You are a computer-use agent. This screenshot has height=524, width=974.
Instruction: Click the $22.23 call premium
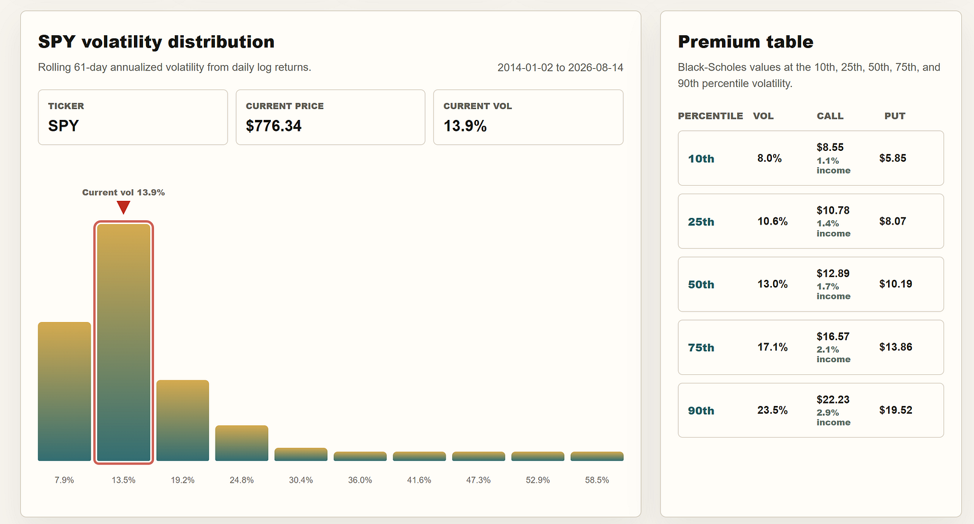[833, 400]
